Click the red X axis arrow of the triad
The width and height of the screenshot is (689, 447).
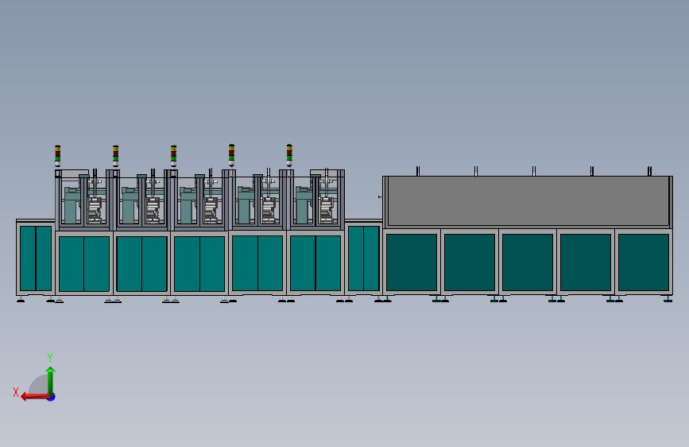pyautogui.click(x=34, y=397)
